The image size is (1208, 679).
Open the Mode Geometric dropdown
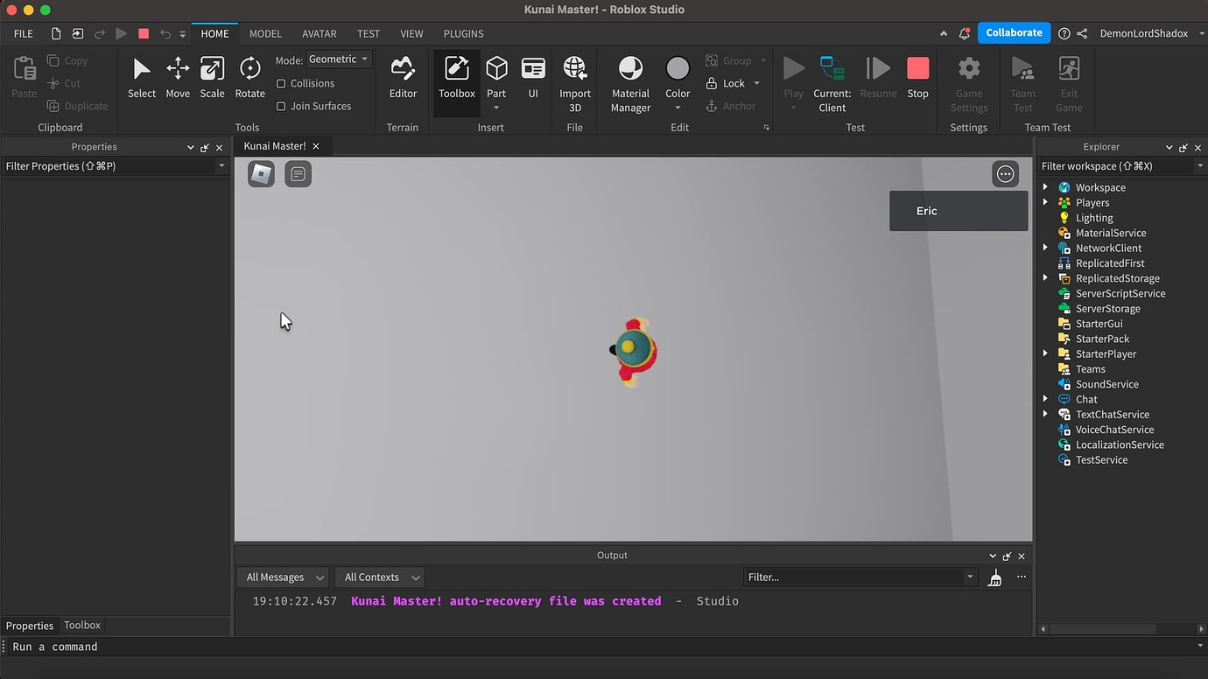pyautogui.click(x=339, y=59)
